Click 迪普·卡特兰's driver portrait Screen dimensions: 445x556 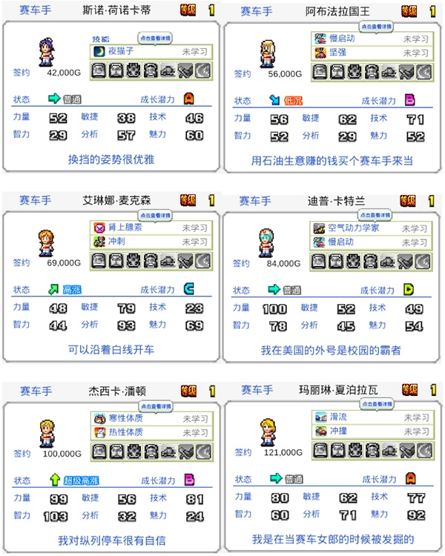click(x=266, y=243)
